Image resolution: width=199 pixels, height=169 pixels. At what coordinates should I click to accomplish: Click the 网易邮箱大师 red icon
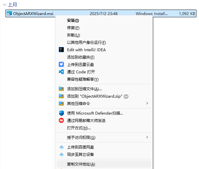[61, 120]
